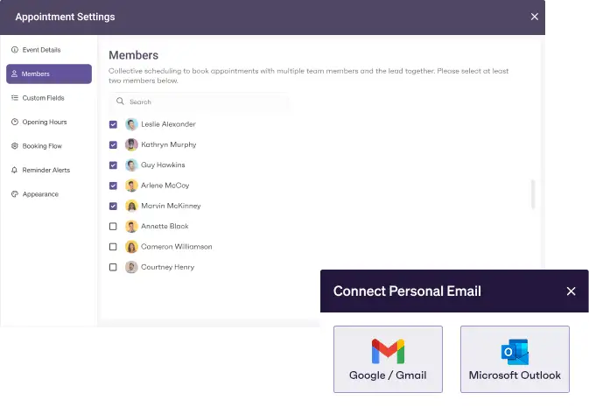Click inside the member Search field
This screenshot has height=407, width=589.
pyautogui.click(x=199, y=102)
